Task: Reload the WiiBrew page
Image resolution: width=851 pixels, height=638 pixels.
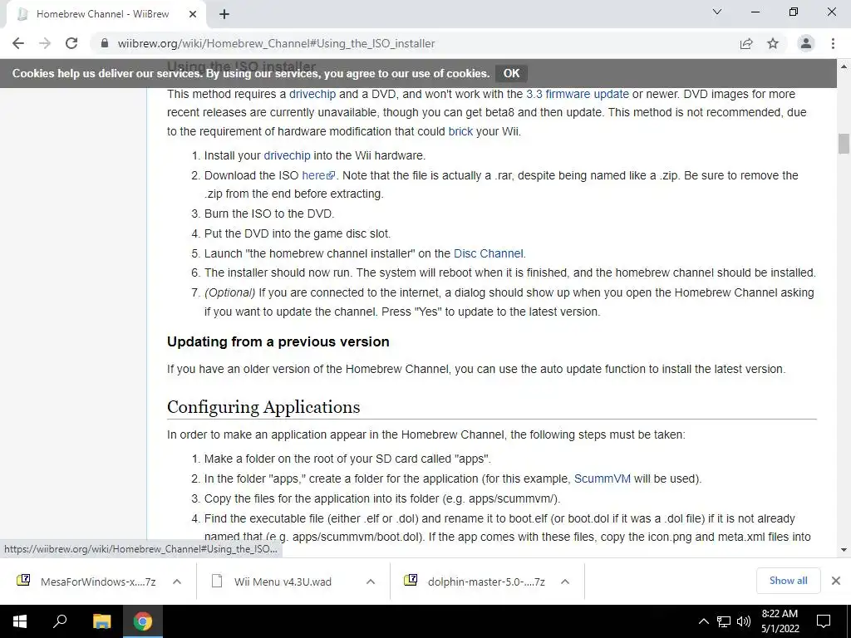Action: pyautogui.click(x=71, y=43)
